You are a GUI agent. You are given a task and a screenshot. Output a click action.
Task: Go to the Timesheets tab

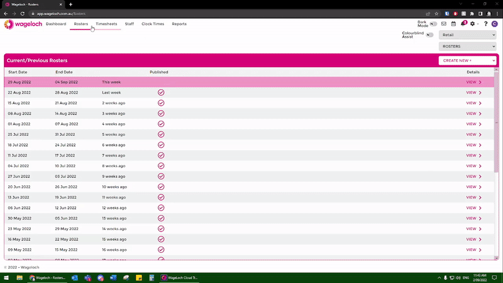[x=106, y=24]
